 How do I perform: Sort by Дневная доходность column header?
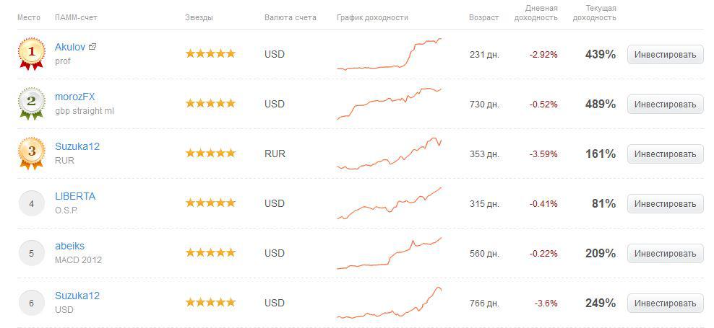(536, 13)
